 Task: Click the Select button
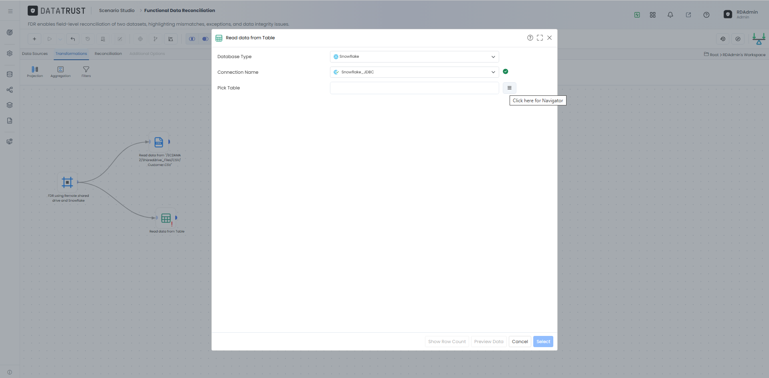click(543, 342)
